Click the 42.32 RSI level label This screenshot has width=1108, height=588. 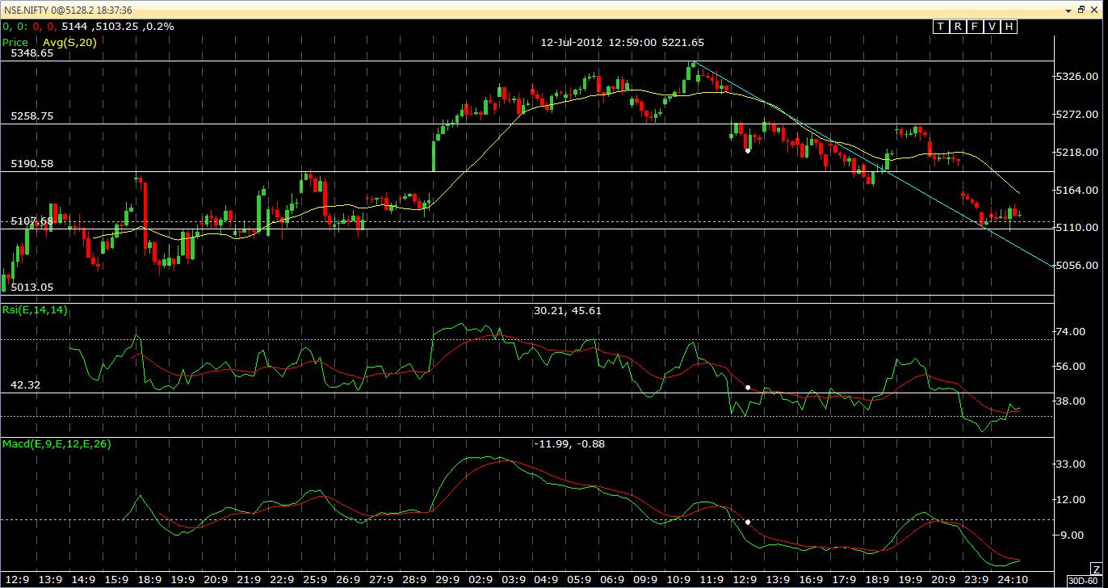pyautogui.click(x=25, y=386)
